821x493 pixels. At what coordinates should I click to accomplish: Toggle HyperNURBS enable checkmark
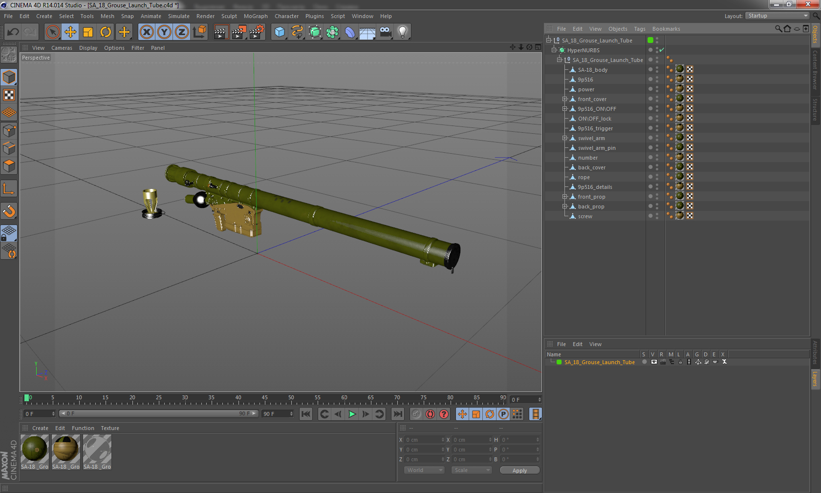(662, 50)
